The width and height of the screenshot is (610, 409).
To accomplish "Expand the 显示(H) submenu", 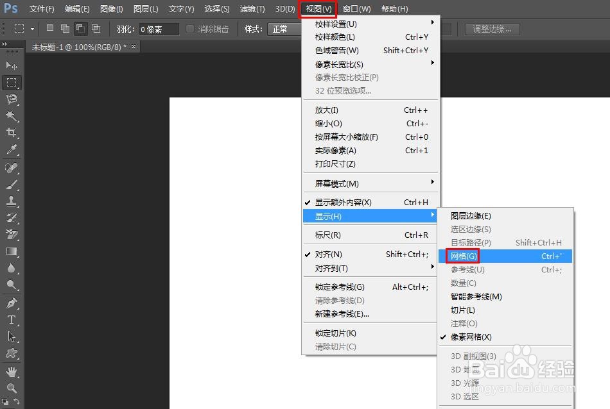I will pyautogui.click(x=370, y=216).
